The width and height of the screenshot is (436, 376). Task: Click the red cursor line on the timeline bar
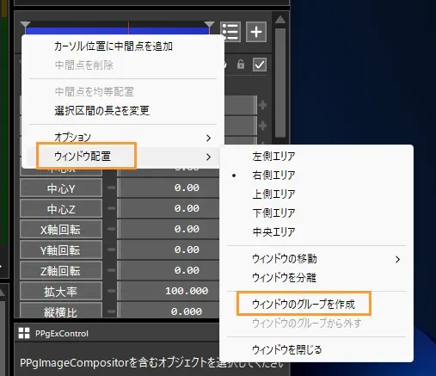tap(128, 28)
